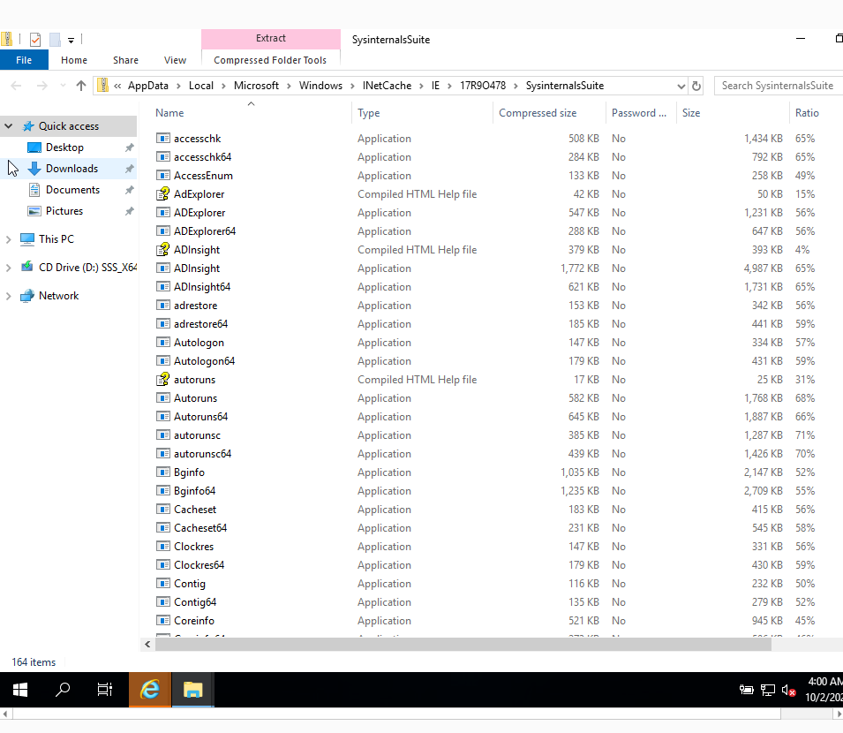Sort by the Type column header

(x=368, y=113)
